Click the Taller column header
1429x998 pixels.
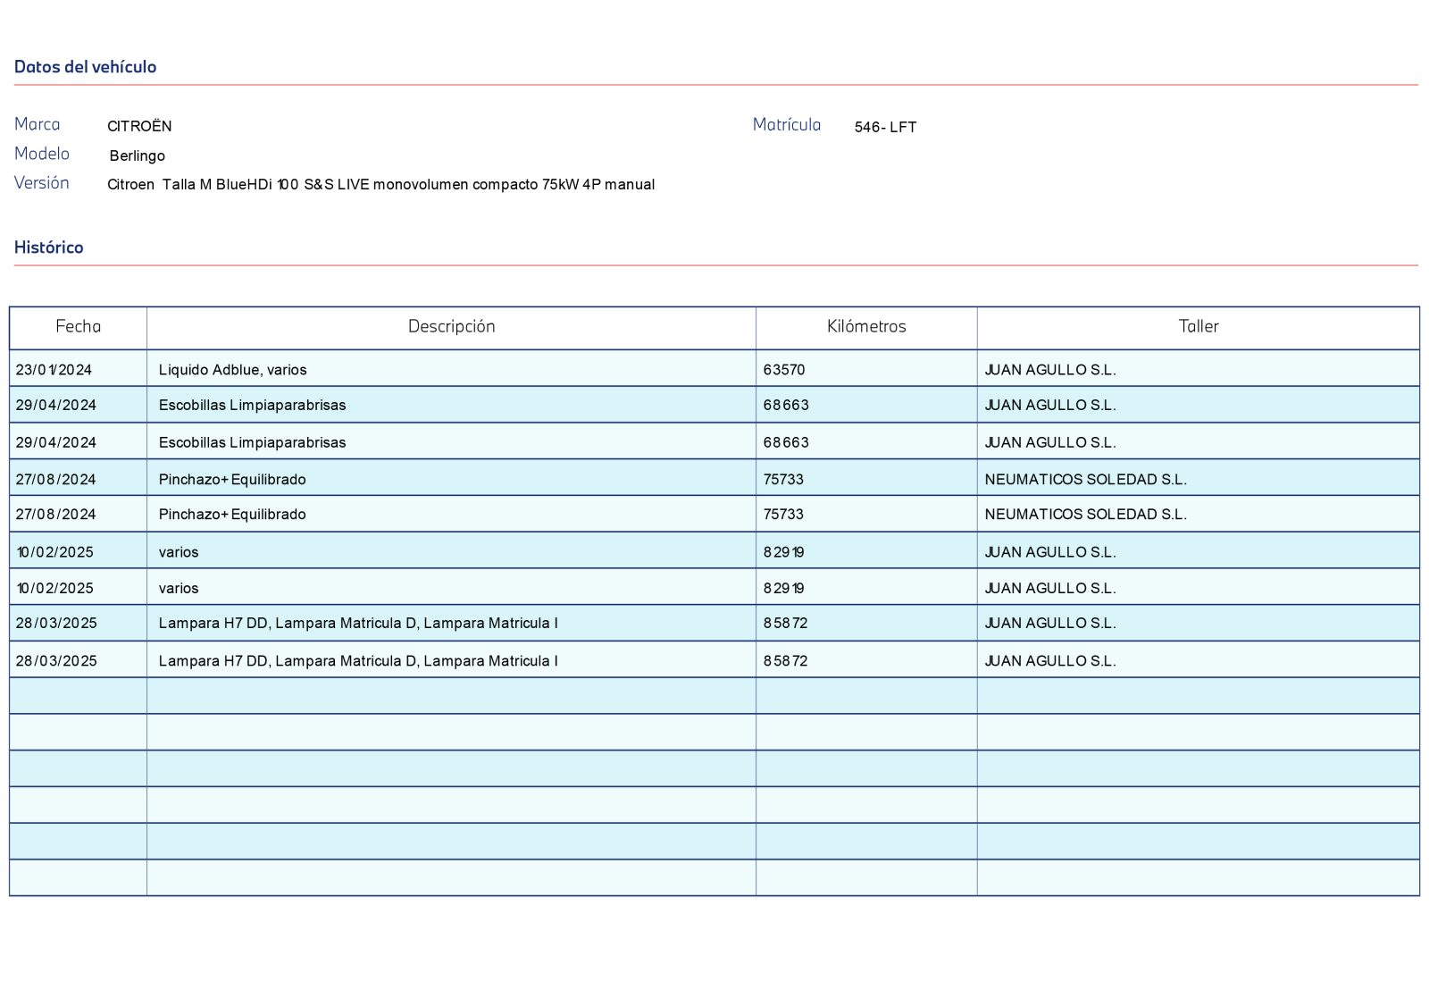[1198, 326]
